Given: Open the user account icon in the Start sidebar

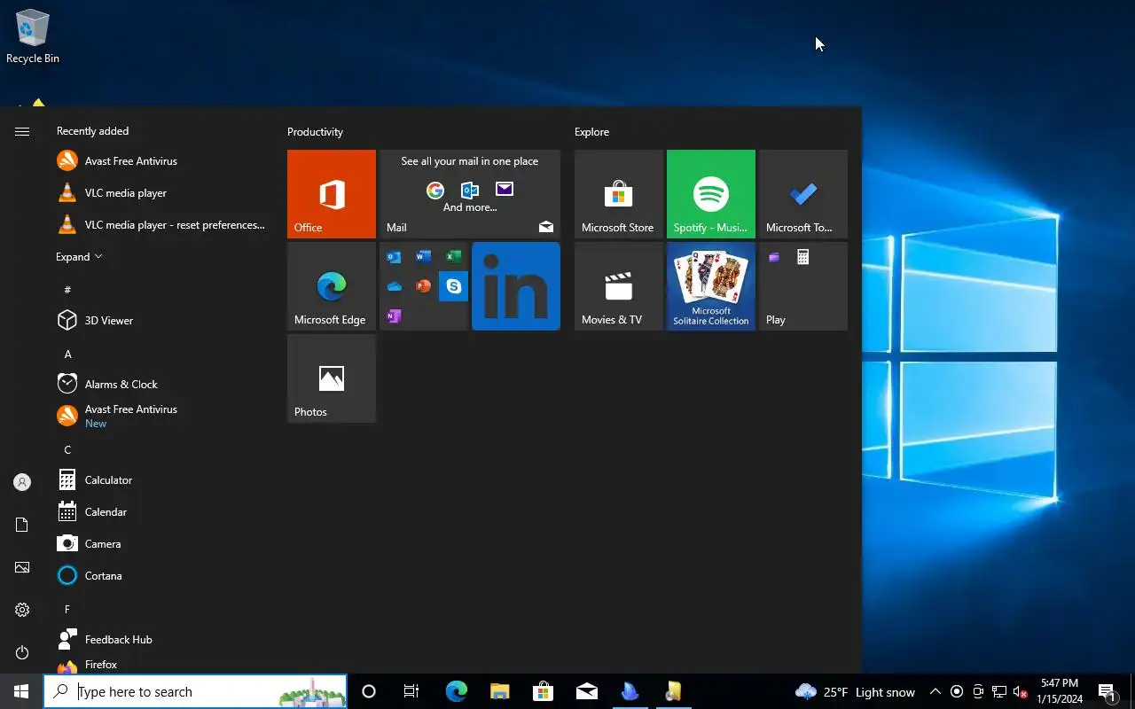Looking at the screenshot, I should click(22, 482).
